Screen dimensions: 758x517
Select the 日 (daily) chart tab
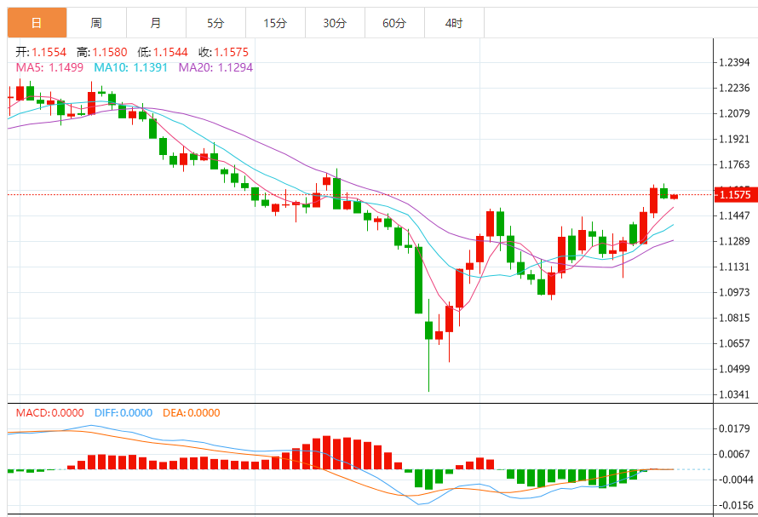(36, 23)
